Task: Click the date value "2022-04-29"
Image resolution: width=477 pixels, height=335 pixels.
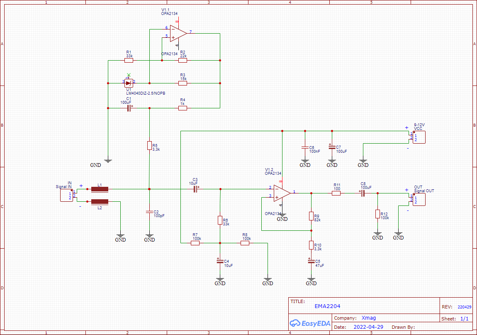Action: click(368, 327)
